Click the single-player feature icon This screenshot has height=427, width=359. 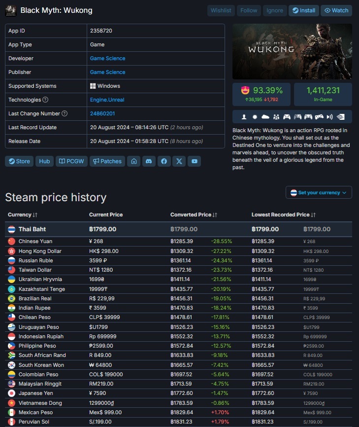(x=244, y=117)
